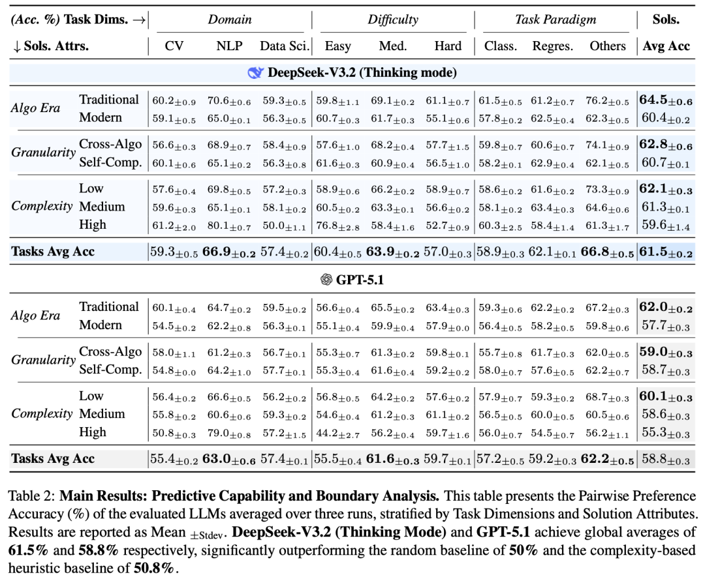Select the "Others" column header

(x=608, y=46)
